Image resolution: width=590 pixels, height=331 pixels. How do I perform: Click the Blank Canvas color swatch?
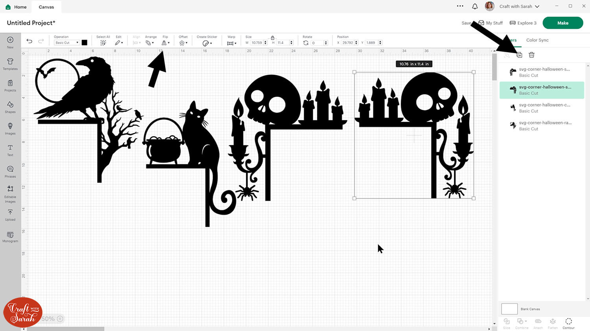tap(509, 309)
